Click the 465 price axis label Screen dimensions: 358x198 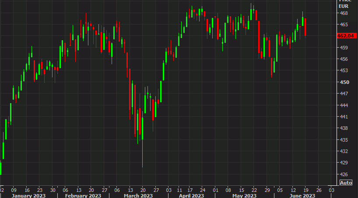pos(343,24)
